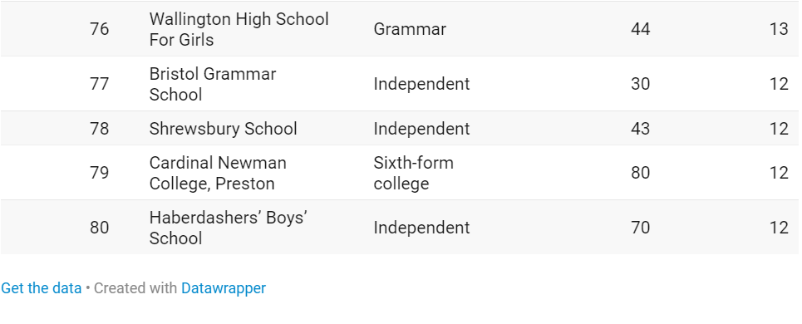Screen dimensions: 802x324
Task: Select value 70 in Haberdashers' row
Action: coord(641,228)
